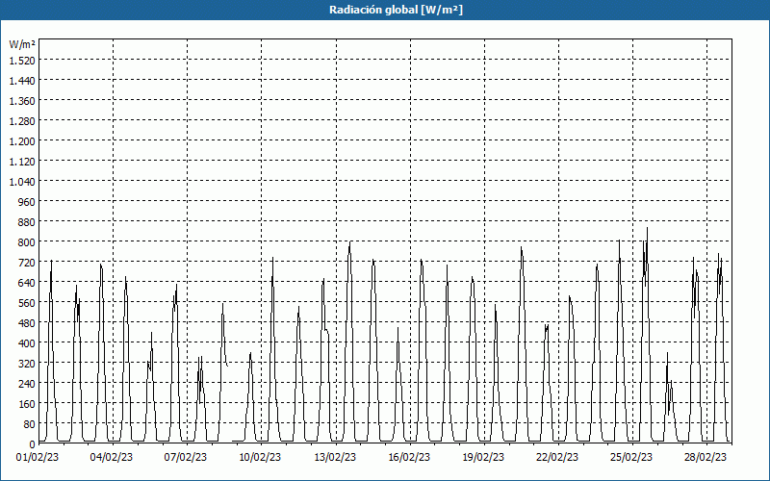Click the 1.520 y-axis label
This screenshot has width=770, height=481.
coord(22,61)
